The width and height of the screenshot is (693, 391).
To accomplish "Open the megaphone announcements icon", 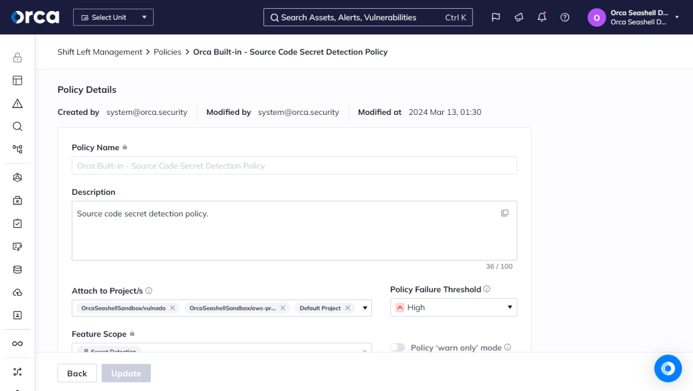I will (x=518, y=17).
